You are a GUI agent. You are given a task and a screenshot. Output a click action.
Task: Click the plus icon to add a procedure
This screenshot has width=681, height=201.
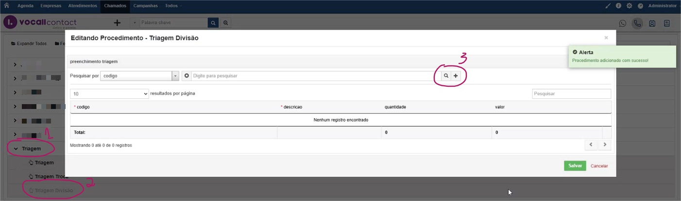coord(456,76)
